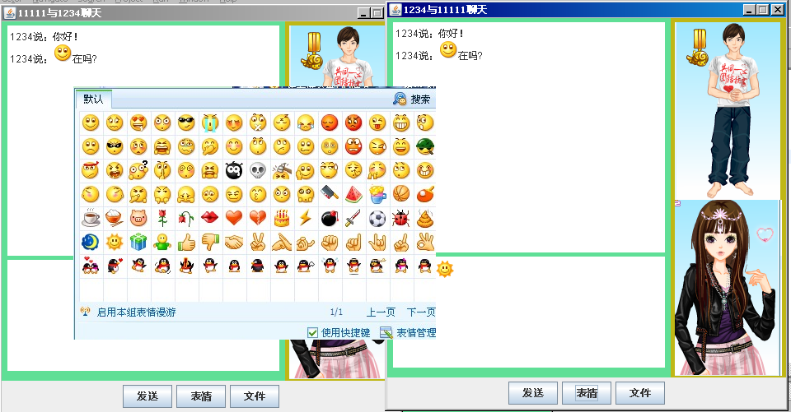Click the boy avatar in 1234与11111 window
The width and height of the screenshot is (791, 412).
click(727, 111)
